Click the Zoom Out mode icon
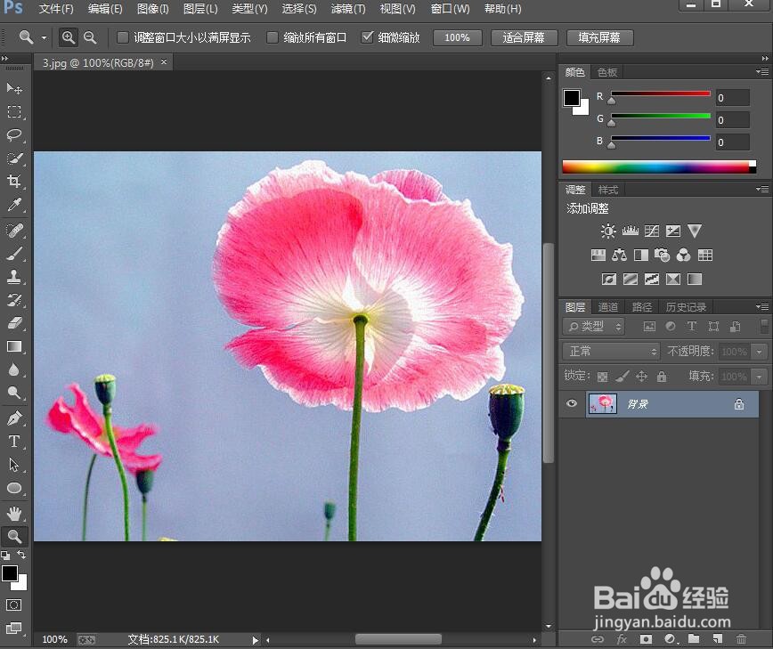 90,37
